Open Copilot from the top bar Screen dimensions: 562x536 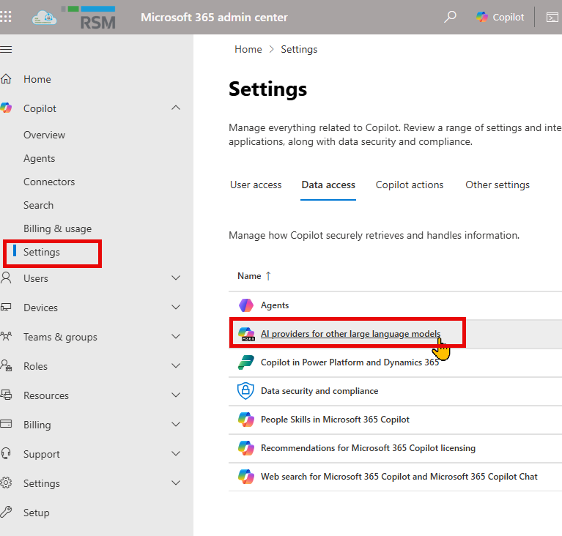pos(500,17)
